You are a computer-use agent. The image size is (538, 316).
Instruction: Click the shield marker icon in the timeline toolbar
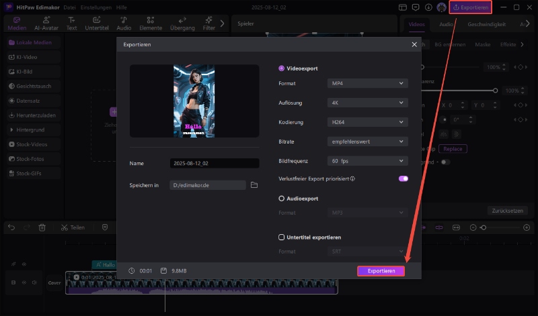coord(105,227)
